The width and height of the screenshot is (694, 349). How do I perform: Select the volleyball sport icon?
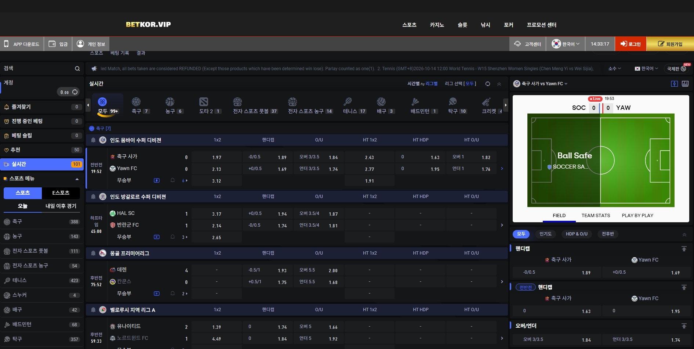pyautogui.click(x=381, y=101)
